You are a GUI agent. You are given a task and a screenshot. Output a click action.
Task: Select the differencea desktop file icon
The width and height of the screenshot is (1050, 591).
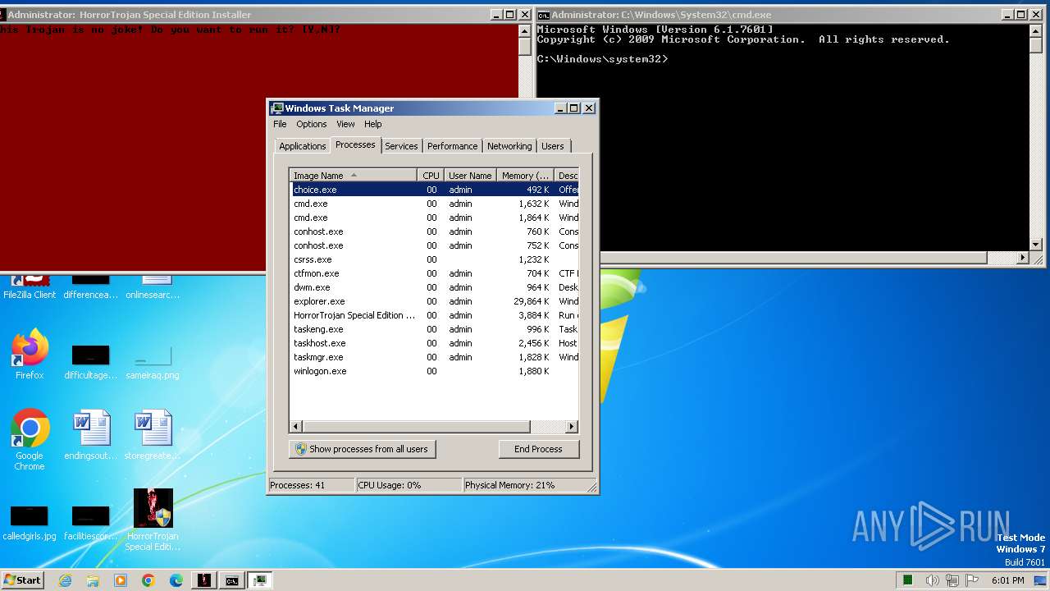click(x=91, y=286)
